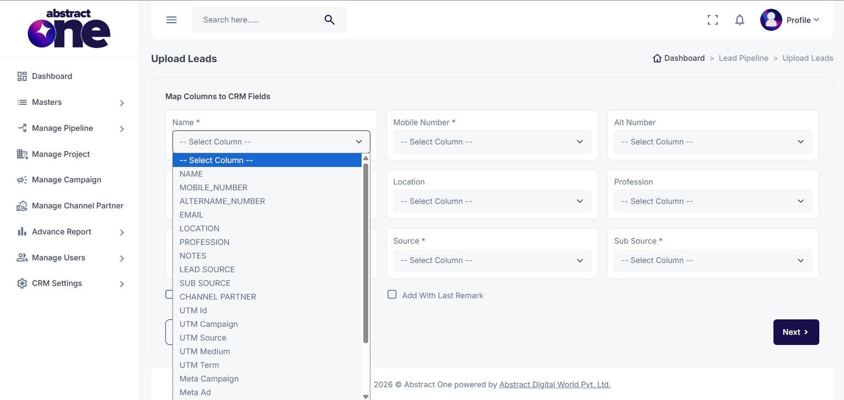
Task: Click Lead Pipeline breadcrumb link
Action: 743,58
